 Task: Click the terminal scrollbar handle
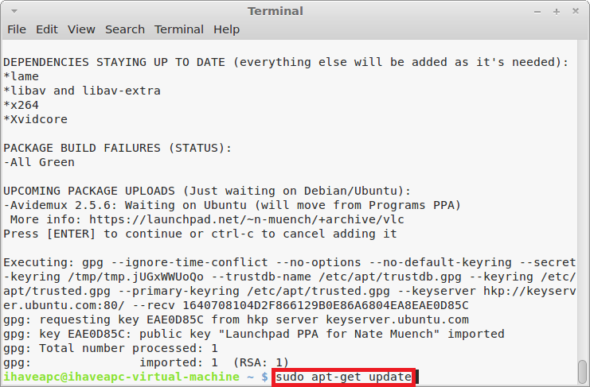tap(583, 371)
